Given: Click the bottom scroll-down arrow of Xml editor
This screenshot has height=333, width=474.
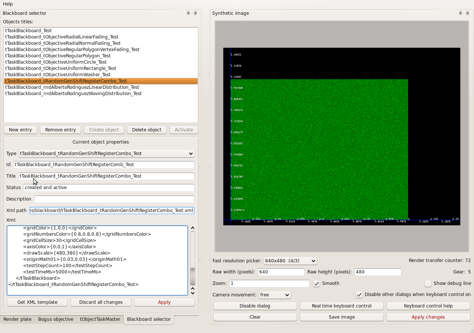Looking at the screenshot, I should (x=193, y=293).
